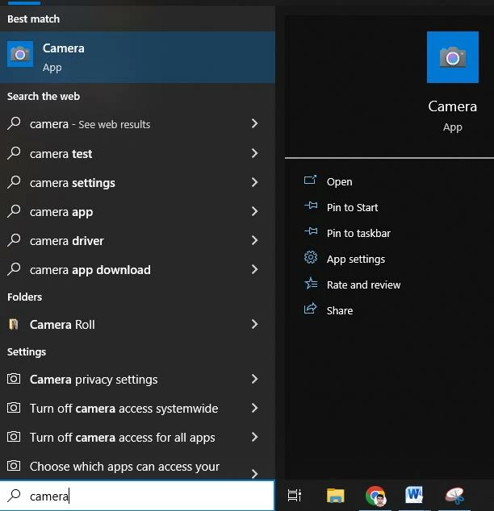Choose Pin to Start for Camera
This screenshot has height=511, width=494.
point(352,208)
